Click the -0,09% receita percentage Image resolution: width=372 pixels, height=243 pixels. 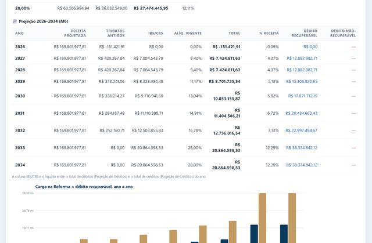point(273,47)
